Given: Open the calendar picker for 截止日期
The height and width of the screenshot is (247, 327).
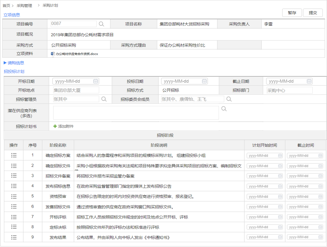Looking at the screenshot, I should [x=309, y=81].
